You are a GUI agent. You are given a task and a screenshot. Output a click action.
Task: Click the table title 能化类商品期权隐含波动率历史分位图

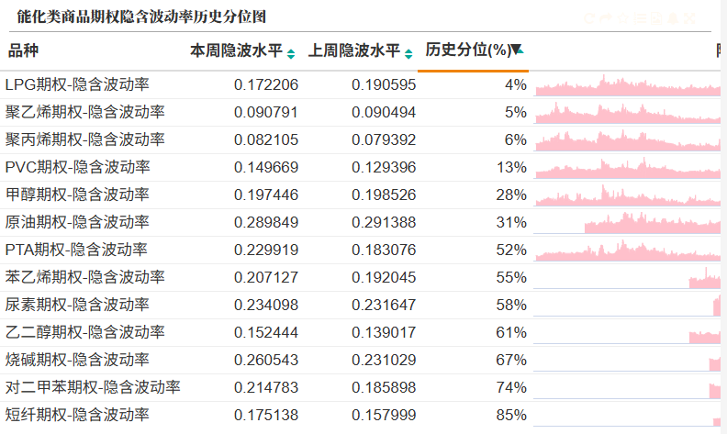[x=141, y=17]
